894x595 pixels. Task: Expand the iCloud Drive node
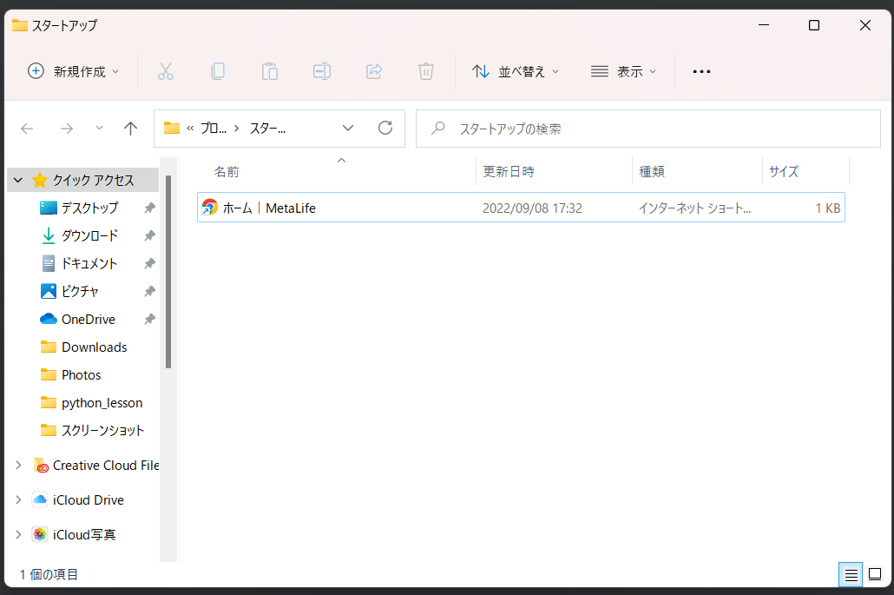pyautogui.click(x=18, y=500)
